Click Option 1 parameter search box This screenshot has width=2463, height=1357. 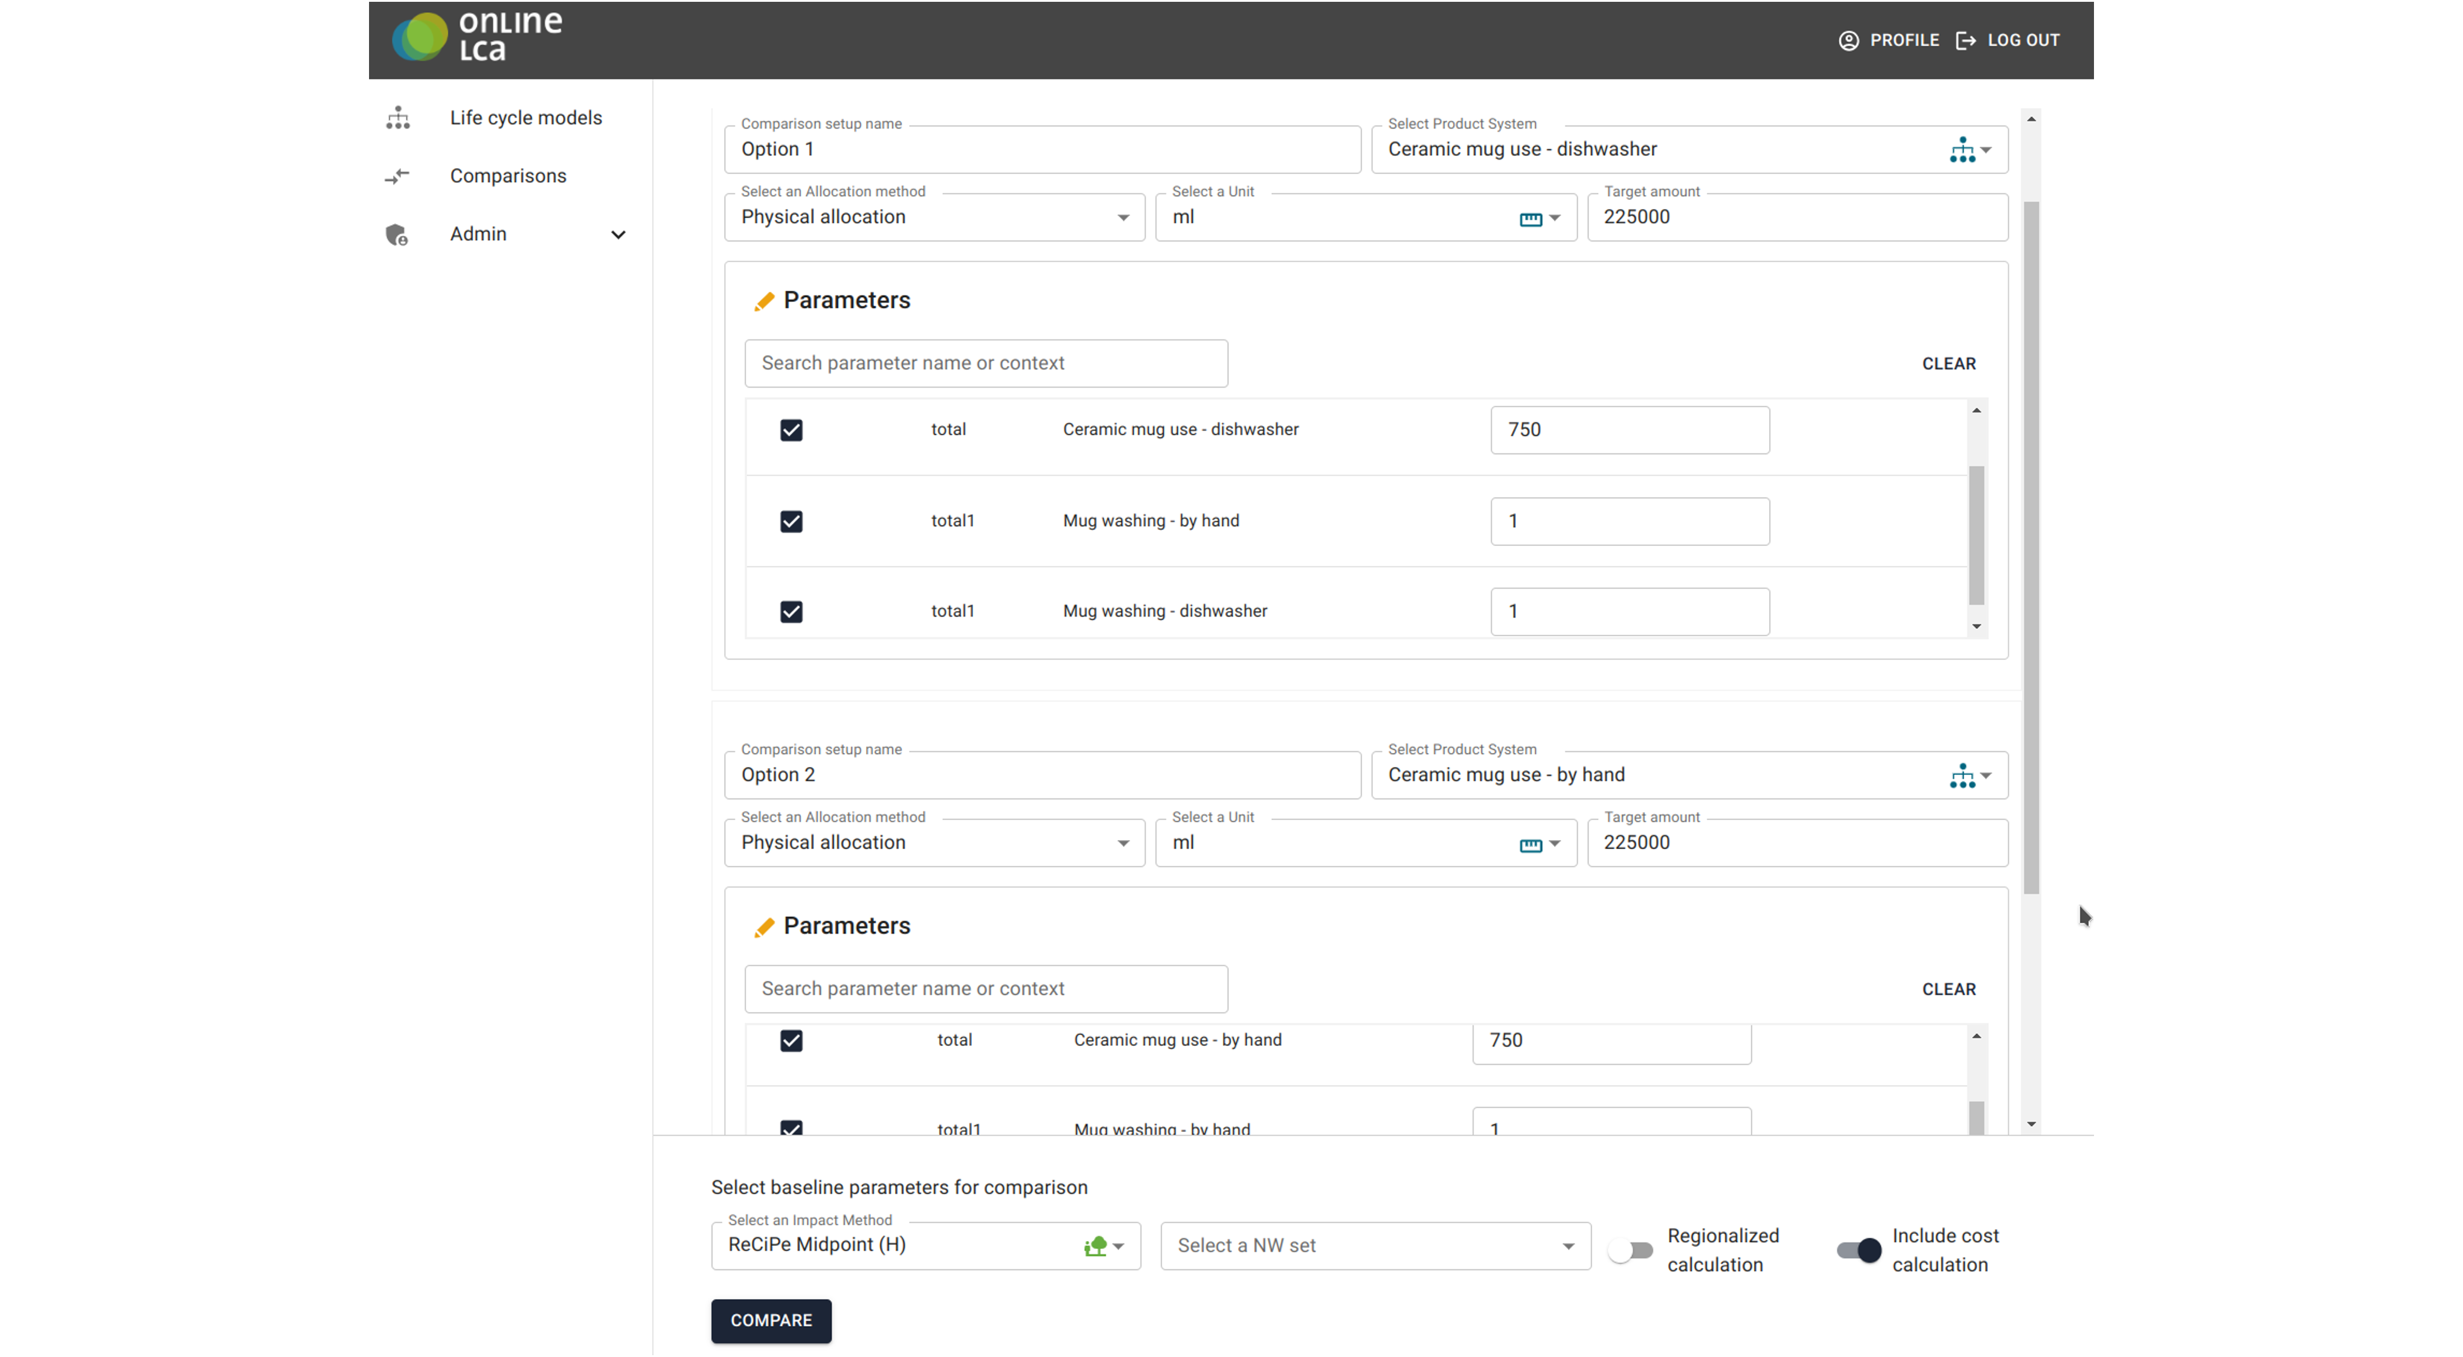pos(986,364)
